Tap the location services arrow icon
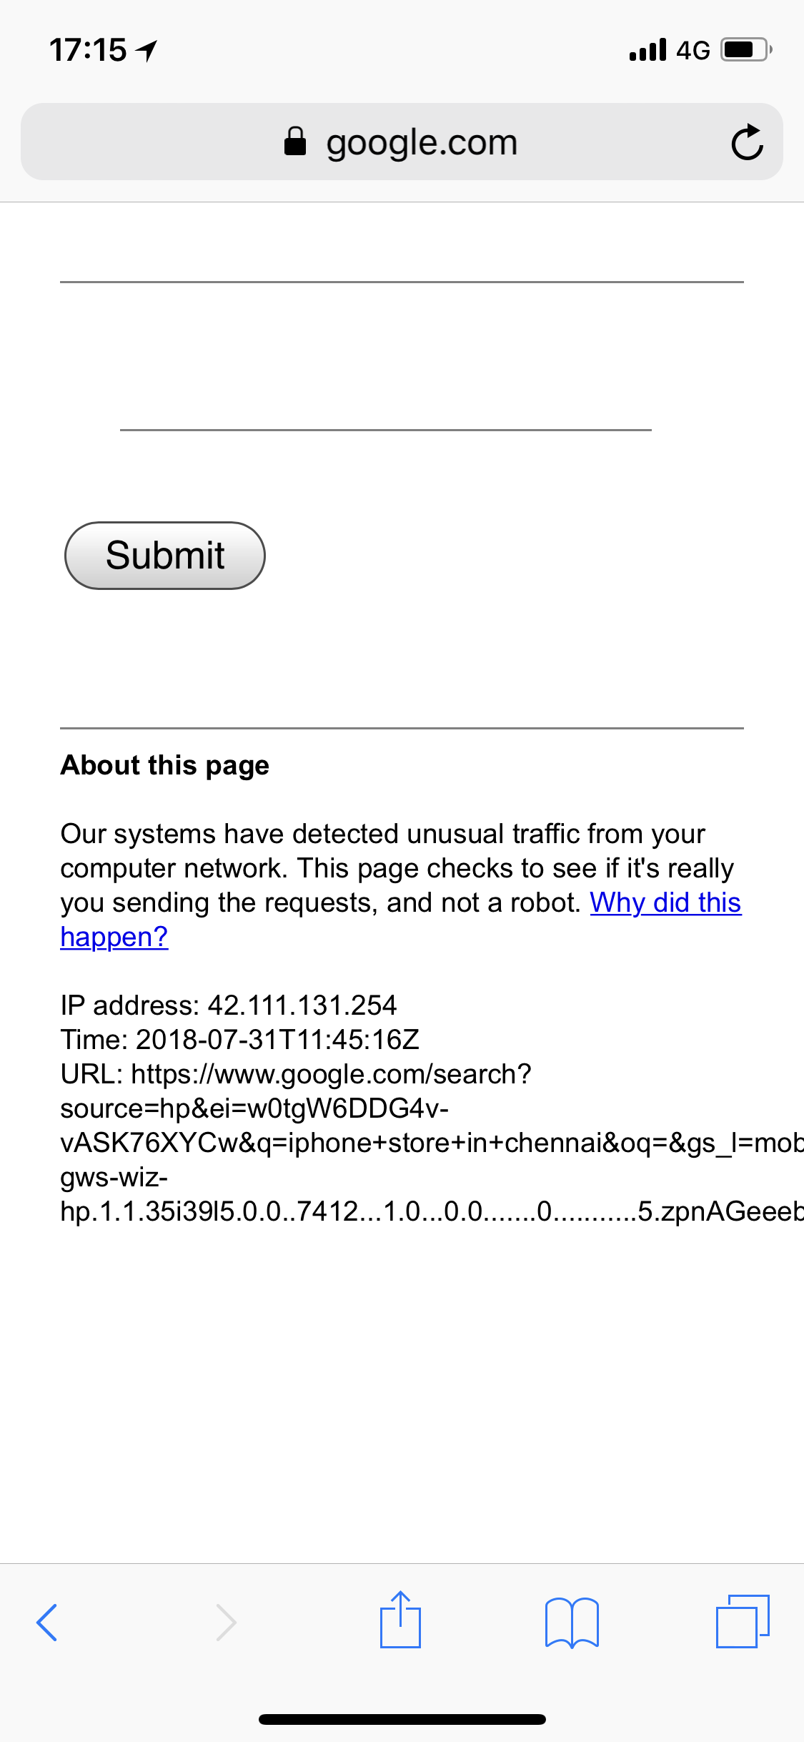This screenshot has height=1742, width=804. 147,51
